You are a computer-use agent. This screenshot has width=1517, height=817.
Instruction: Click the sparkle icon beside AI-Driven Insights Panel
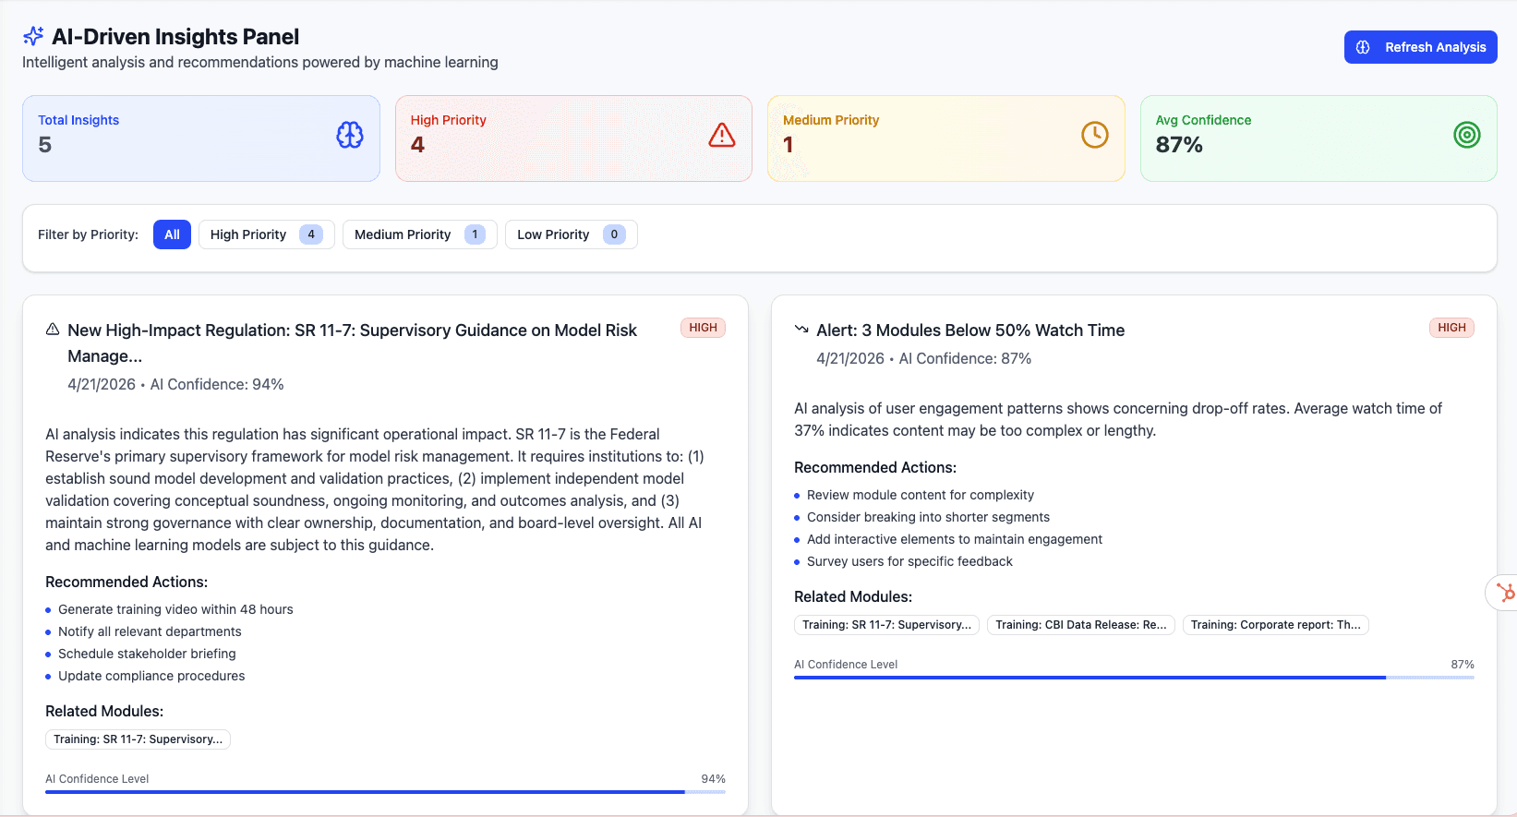pos(33,36)
